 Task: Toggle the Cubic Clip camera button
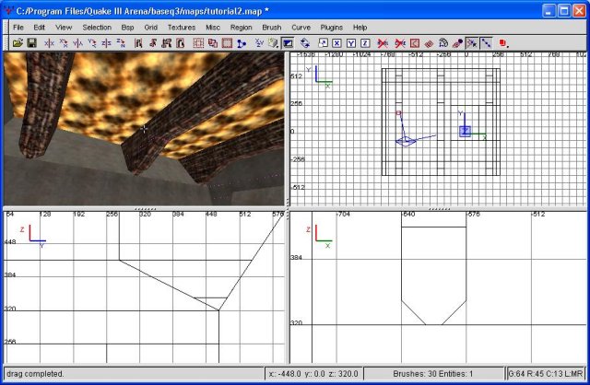288,43
